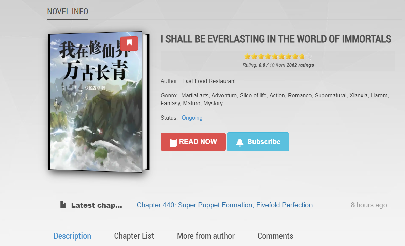Open the More from author tab
Viewport: 405px width, 246px height.
(x=206, y=236)
